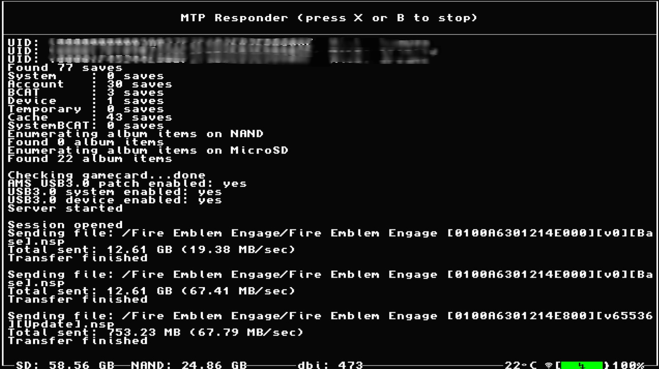Click 'Checking gamecard...done' log line
This screenshot has height=369, width=659.
coord(106,175)
